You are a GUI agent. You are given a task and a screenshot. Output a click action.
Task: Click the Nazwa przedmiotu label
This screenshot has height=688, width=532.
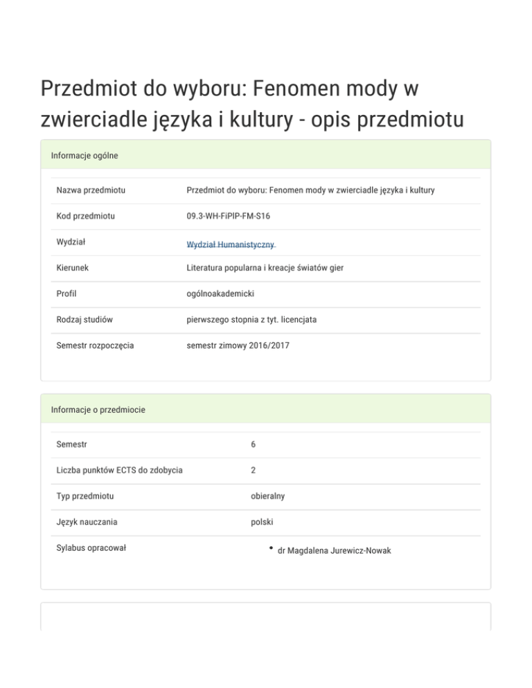[95, 190]
